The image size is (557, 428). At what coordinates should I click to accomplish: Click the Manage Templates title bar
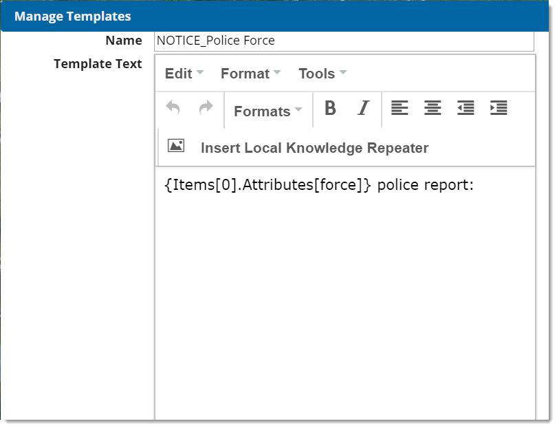click(275, 16)
